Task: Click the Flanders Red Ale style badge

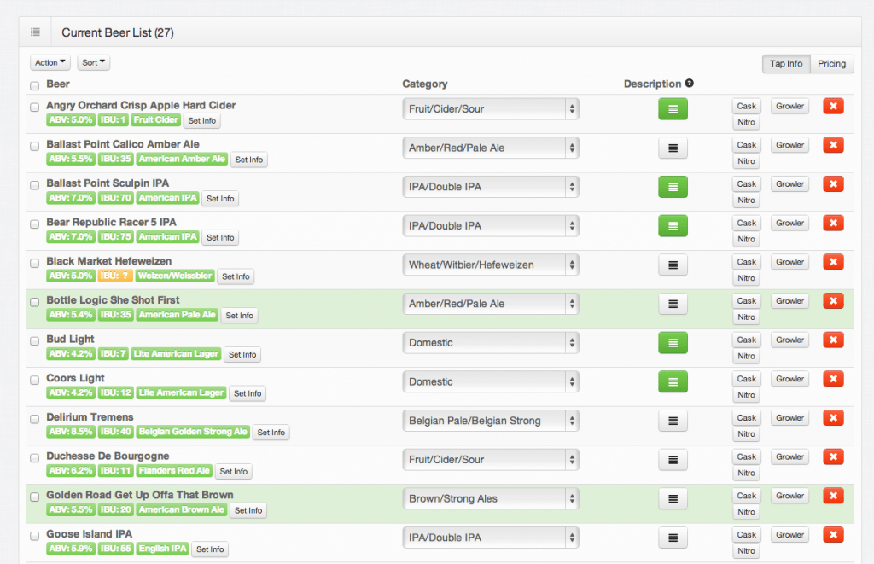Action: click(x=174, y=471)
